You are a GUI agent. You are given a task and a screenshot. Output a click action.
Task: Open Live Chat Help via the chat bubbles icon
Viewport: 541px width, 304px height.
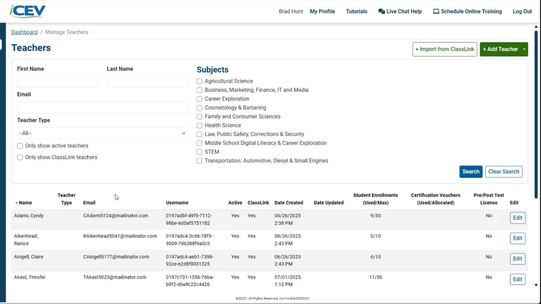381,11
